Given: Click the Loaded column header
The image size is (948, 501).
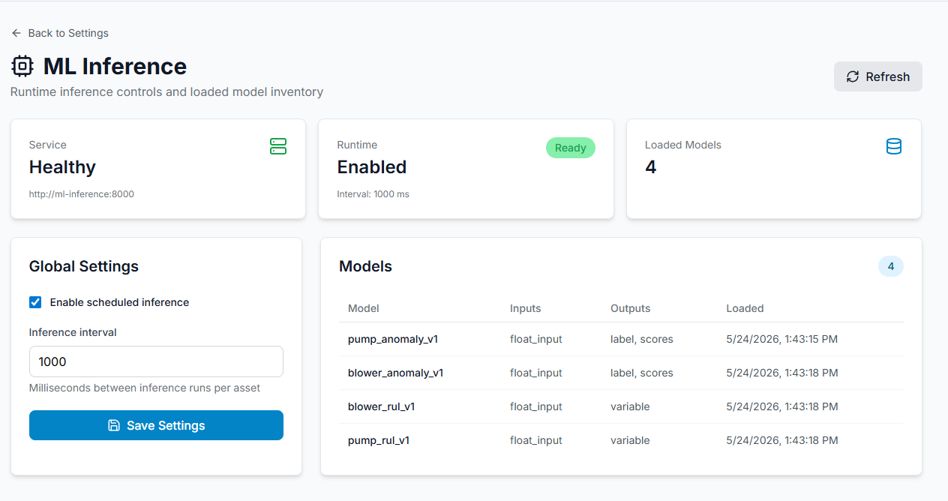Looking at the screenshot, I should (745, 308).
